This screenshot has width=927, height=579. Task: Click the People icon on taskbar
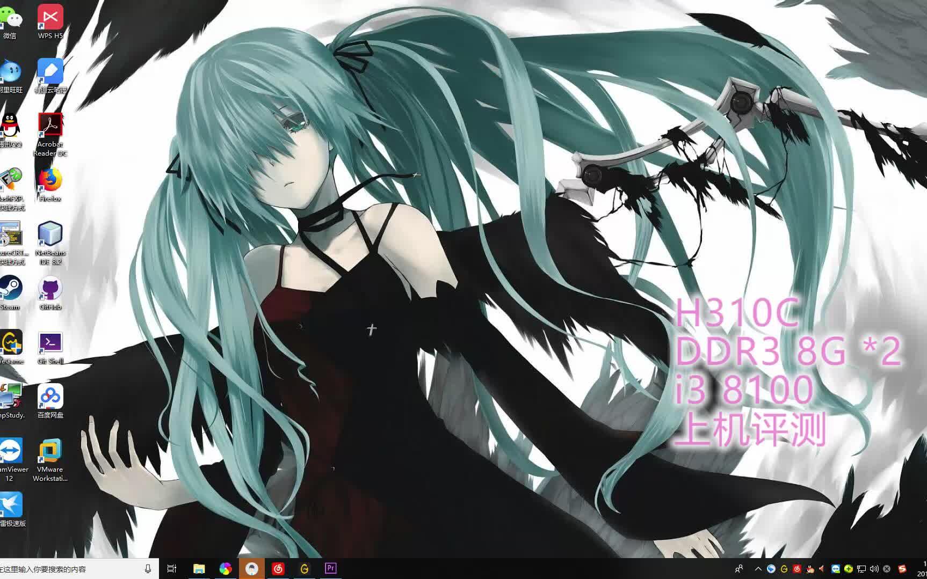point(740,569)
